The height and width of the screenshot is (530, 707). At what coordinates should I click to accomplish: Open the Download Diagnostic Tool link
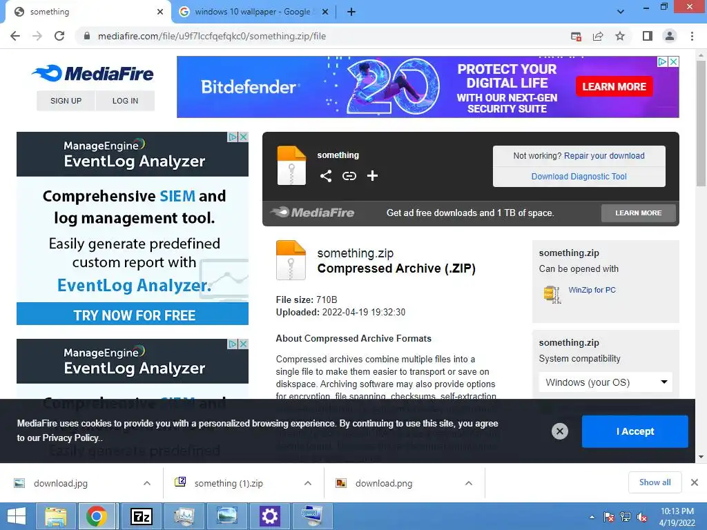click(579, 176)
